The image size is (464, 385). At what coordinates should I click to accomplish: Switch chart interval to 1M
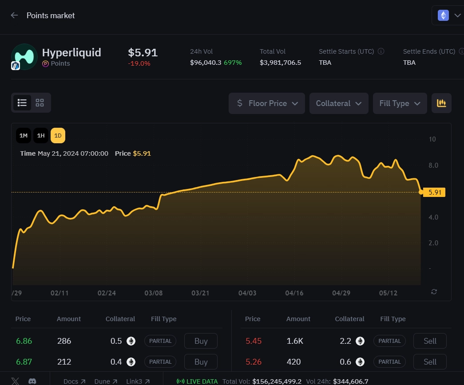click(23, 135)
